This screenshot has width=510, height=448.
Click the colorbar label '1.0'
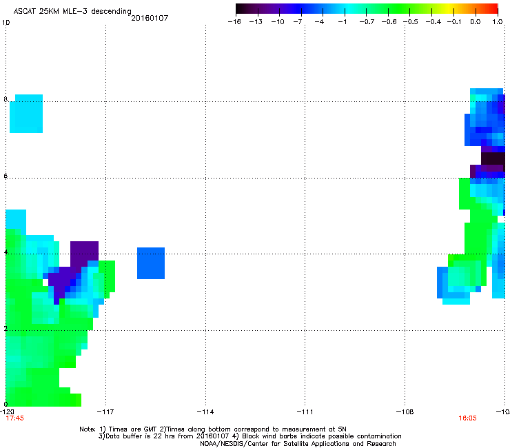[x=498, y=22]
